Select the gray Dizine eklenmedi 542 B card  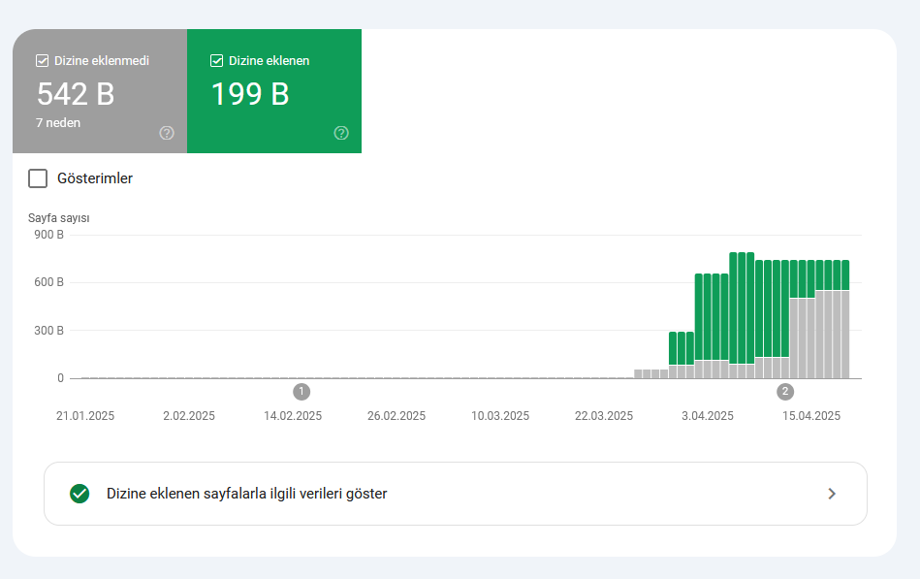point(100,91)
